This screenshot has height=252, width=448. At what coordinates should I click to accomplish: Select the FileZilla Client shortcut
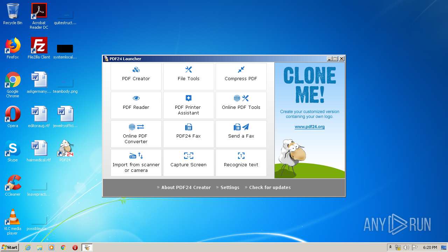pos(39,48)
